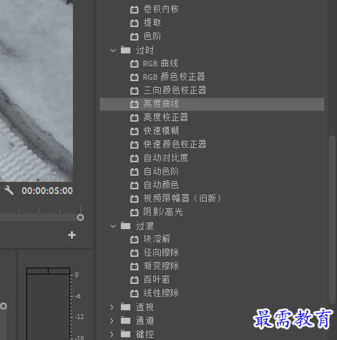Click the 透视 folder label

(x=145, y=307)
